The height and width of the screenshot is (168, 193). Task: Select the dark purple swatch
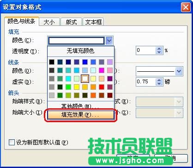(110, 79)
